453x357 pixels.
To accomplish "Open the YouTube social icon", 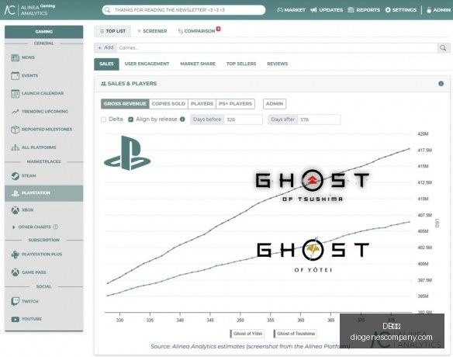I will (15, 319).
